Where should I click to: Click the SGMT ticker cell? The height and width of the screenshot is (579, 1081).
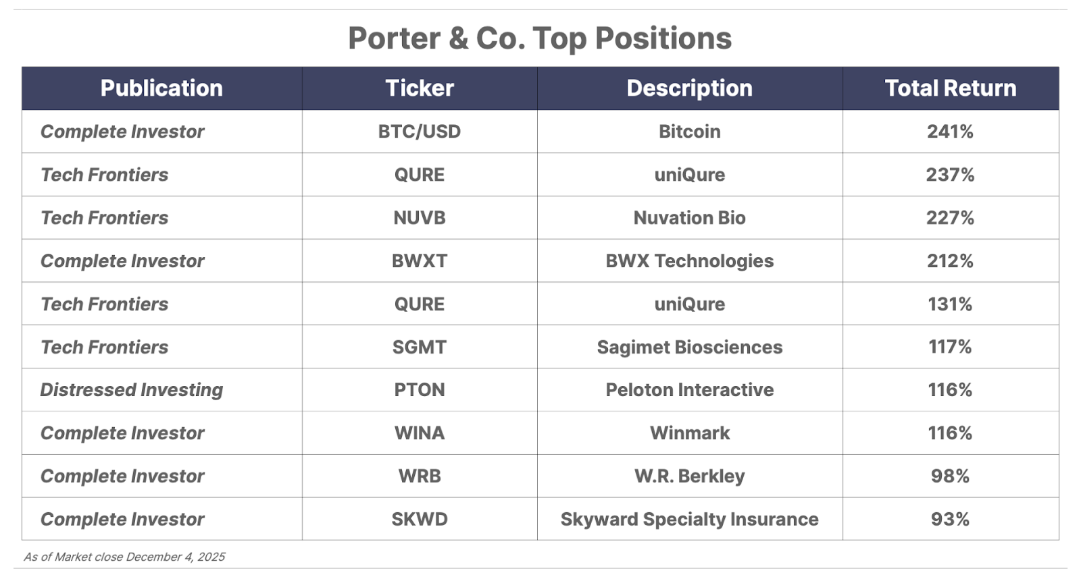(x=420, y=347)
